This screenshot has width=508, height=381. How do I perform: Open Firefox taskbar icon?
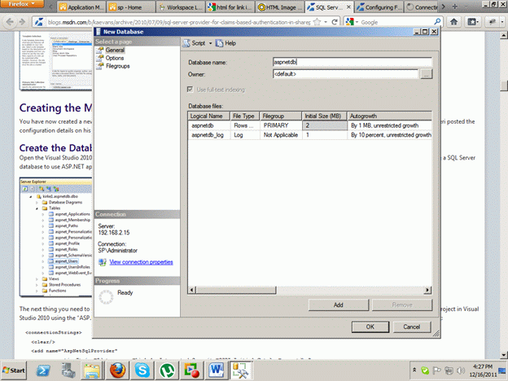click(x=117, y=370)
